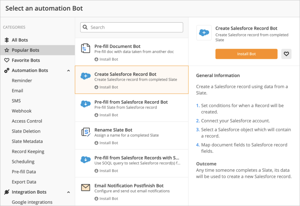Click Install Bot link under Rename Slate Bot
The image size is (300, 206).
pyautogui.click(x=109, y=143)
